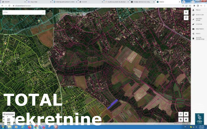This screenshot has width=207, height=129.
Task: Bookmark this page with star icon
Action: point(190,6)
